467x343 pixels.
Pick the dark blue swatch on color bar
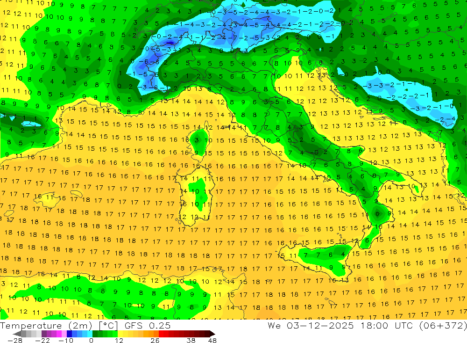[70, 334]
